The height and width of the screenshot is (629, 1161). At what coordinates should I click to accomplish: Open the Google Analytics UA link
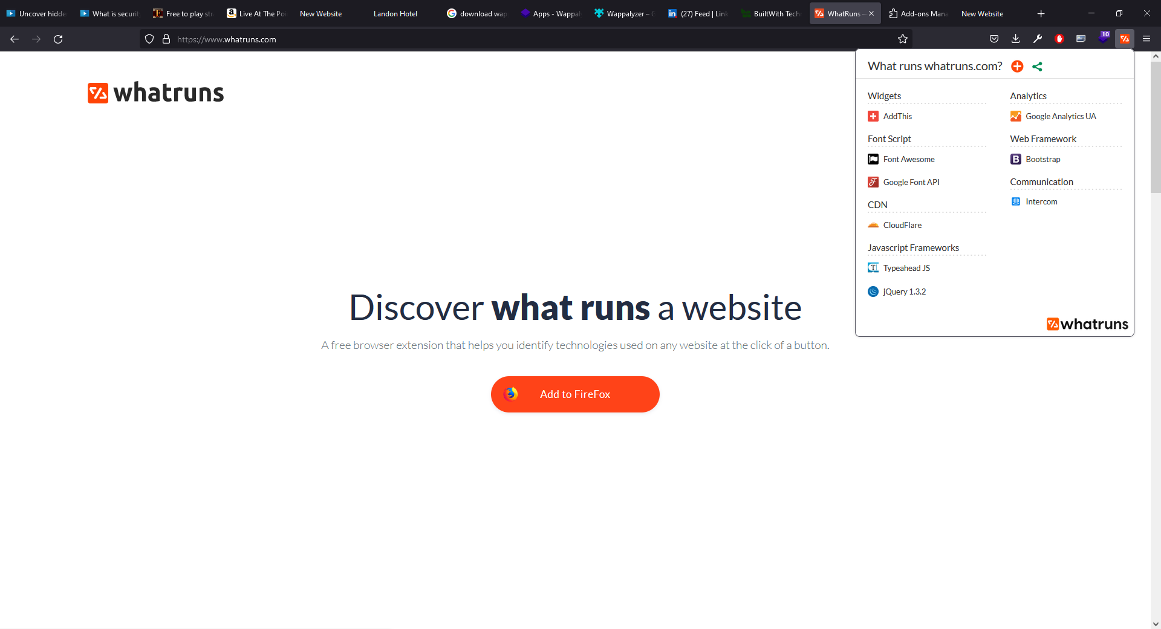(x=1061, y=116)
